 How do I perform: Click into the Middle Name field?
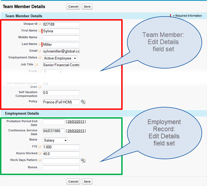point(61,38)
